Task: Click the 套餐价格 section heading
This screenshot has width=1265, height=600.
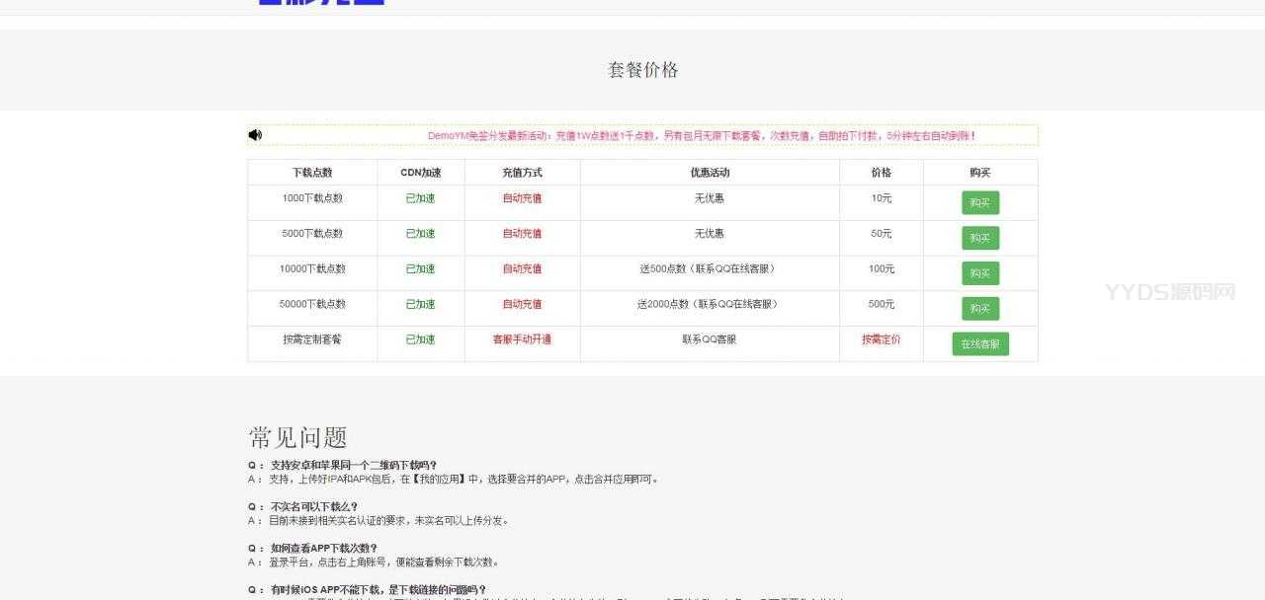Action: 642,70
